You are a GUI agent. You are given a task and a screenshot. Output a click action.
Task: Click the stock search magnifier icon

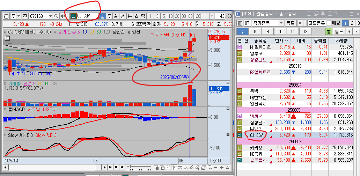(56, 16)
